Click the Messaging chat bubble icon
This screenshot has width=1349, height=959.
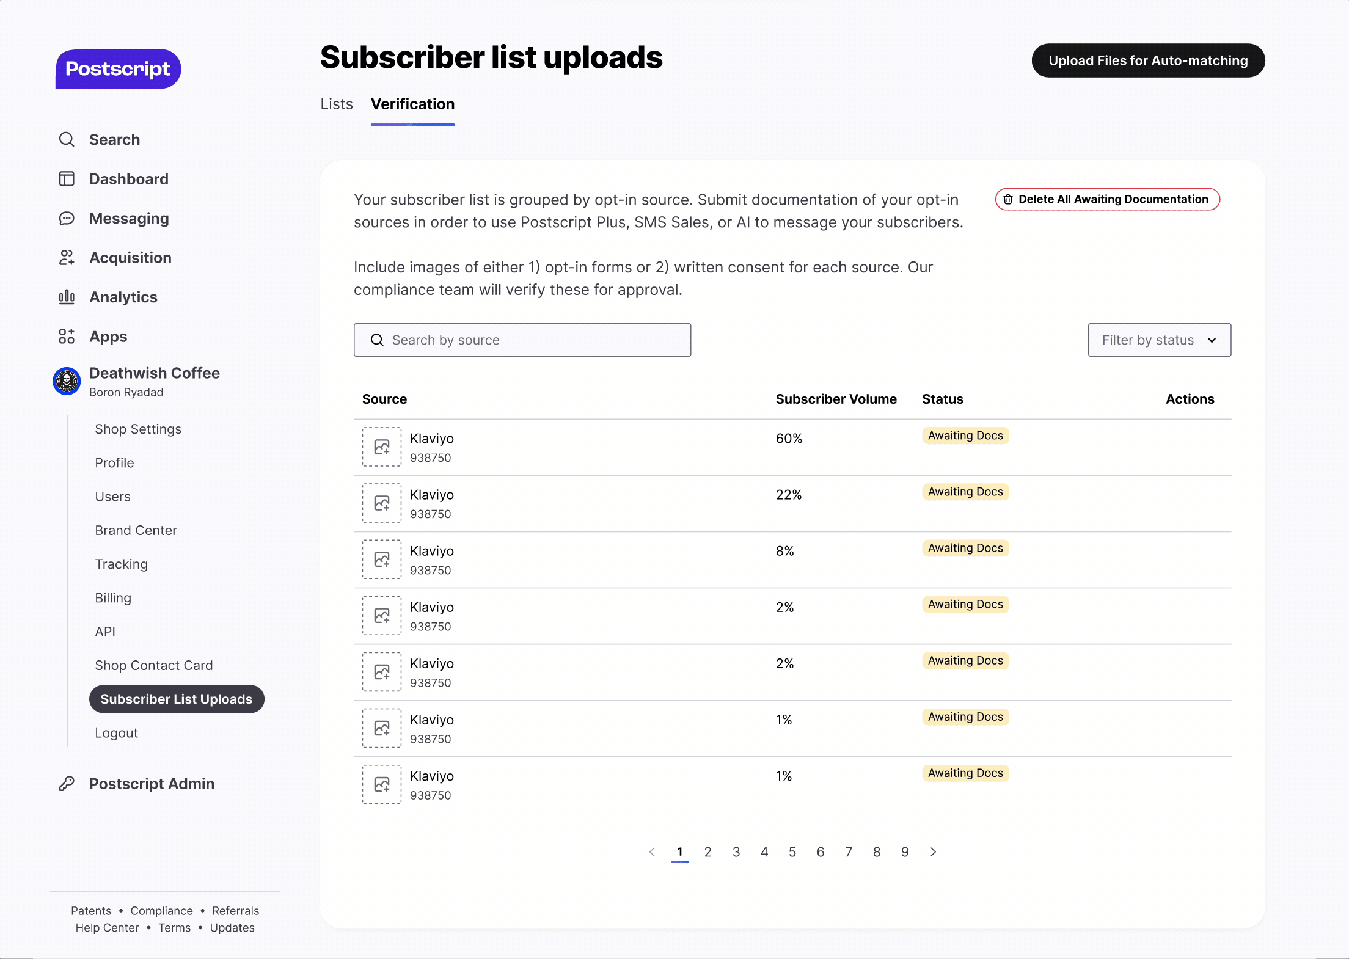click(x=67, y=219)
